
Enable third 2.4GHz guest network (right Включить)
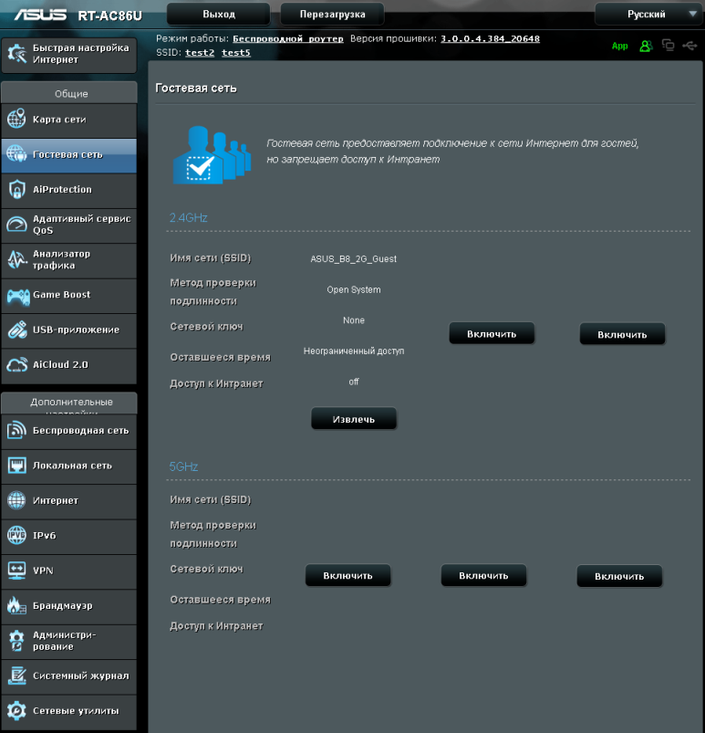(x=622, y=334)
